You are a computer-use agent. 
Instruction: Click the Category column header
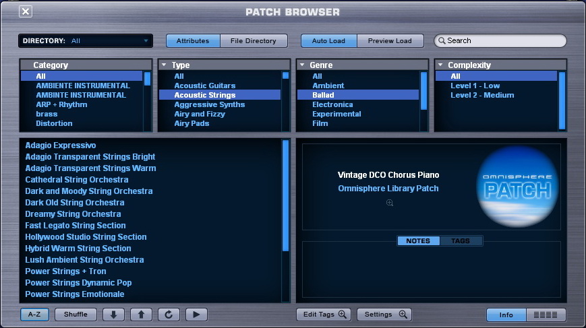pyautogui.click(x=86, y=65)
